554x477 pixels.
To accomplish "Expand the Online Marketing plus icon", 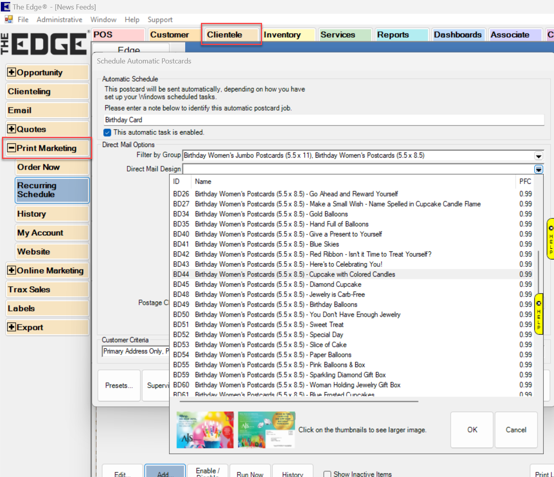I will [x=12, y=271].
